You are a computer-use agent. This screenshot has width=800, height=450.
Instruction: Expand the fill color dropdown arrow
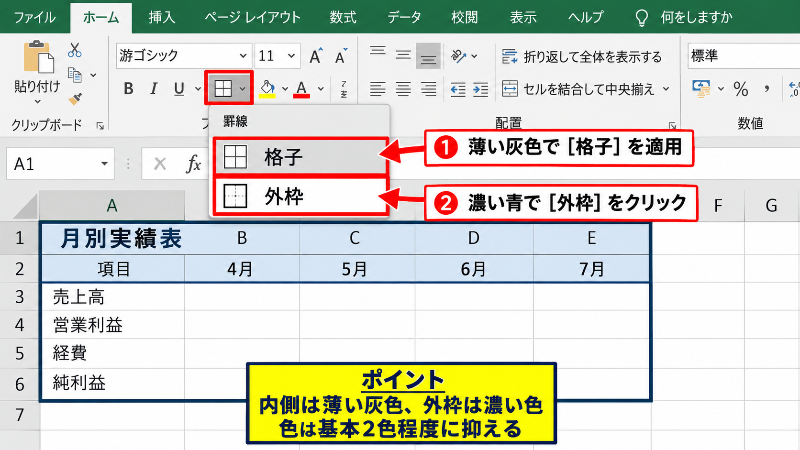click(x=285, y=89)
